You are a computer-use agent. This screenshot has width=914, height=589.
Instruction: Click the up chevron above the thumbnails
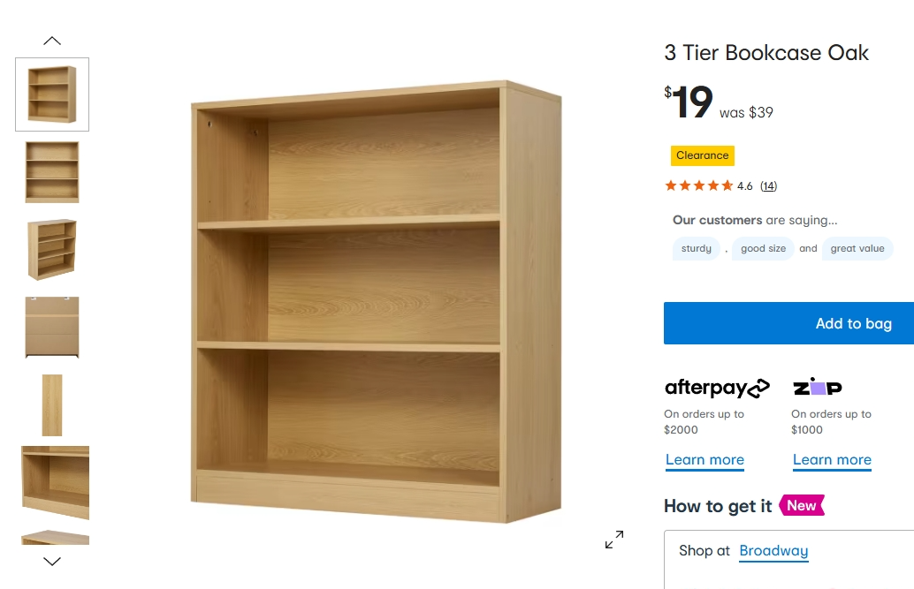click(52, 41)
